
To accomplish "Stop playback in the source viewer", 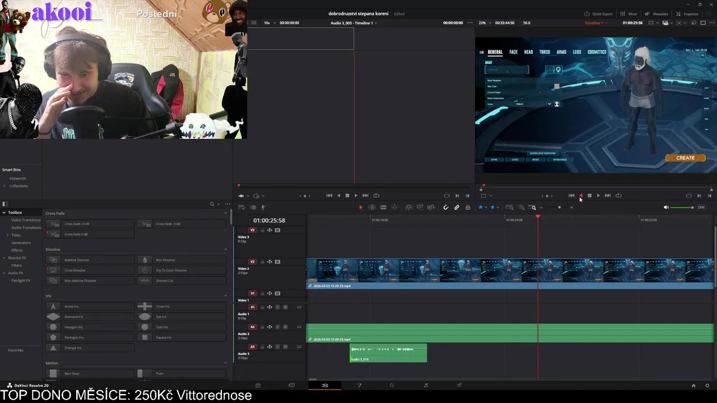I will tap(347, 195).
